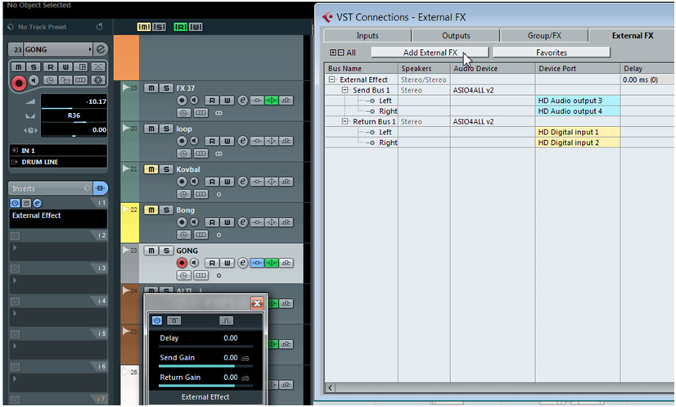The image size is (676, 407).
Task: Collapse the Send Bus 1 node
Action: point(345,90)
